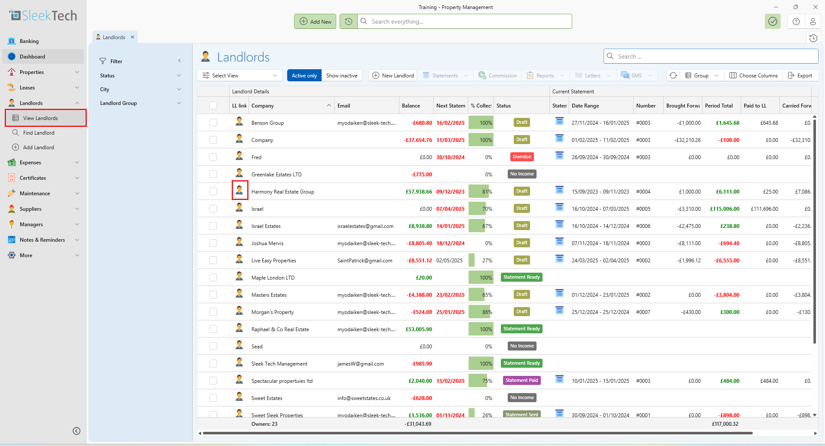The image size is (825, 446).
Task: Check the select-all checkbox in the header
Action: tap(213, 105)
